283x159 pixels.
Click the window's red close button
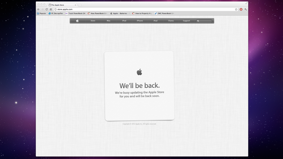38,4
